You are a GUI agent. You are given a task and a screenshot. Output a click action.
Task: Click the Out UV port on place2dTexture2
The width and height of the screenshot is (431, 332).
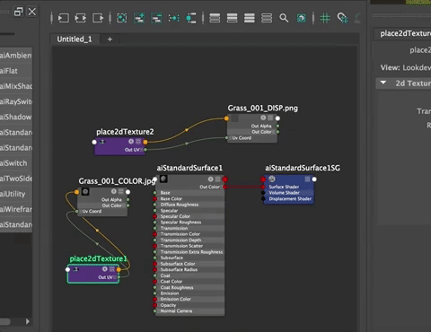click(x=145, y=150)
